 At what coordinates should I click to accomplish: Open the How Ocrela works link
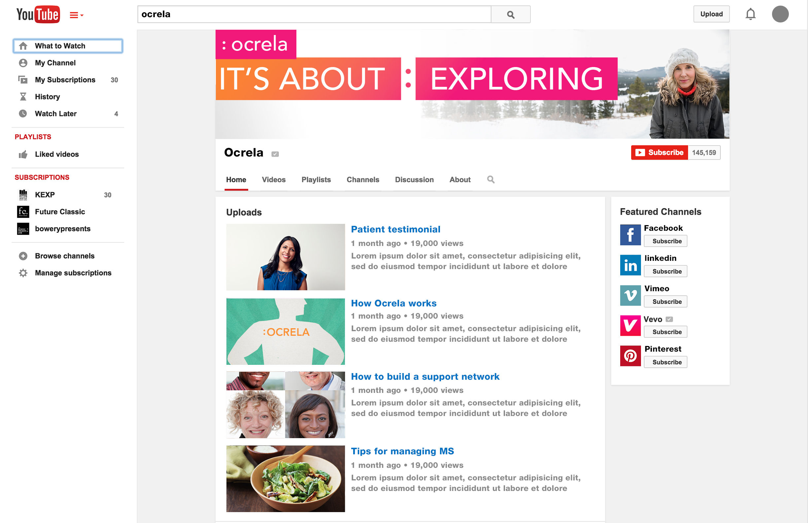(x=394, y=303)
